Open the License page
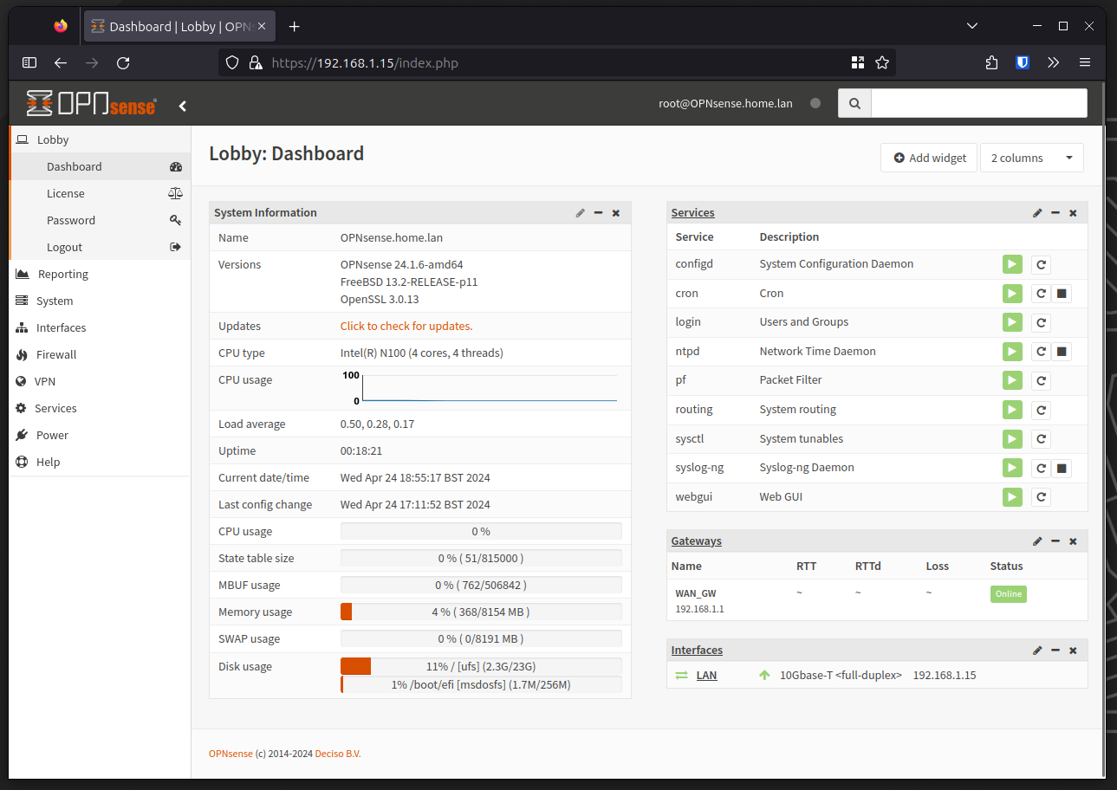The image size is (1117, 790). (100, 193)
